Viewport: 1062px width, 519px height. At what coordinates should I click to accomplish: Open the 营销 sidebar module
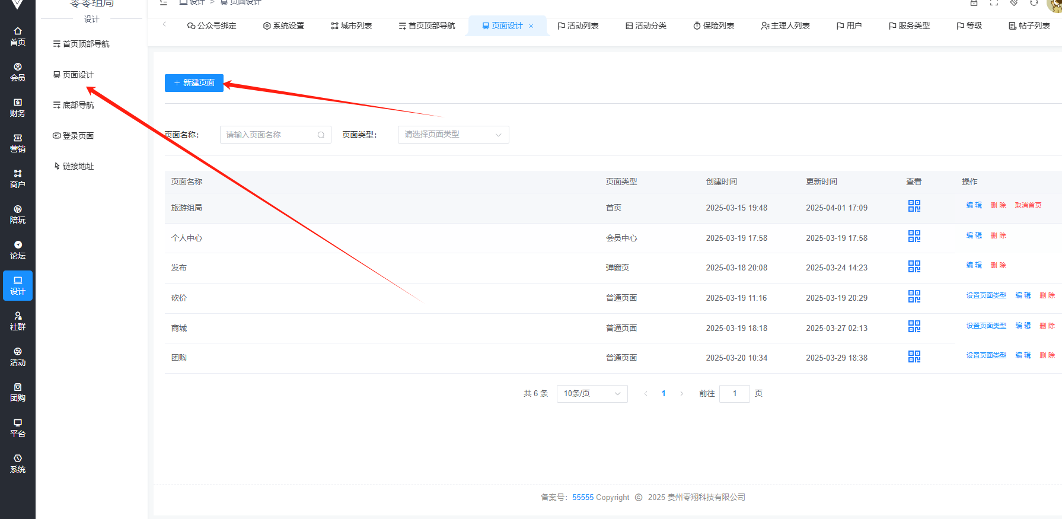pos(18,143)
